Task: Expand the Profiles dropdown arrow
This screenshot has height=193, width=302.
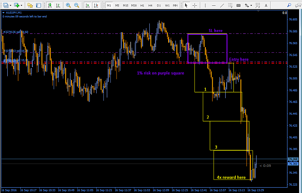Action: [11, 6]
